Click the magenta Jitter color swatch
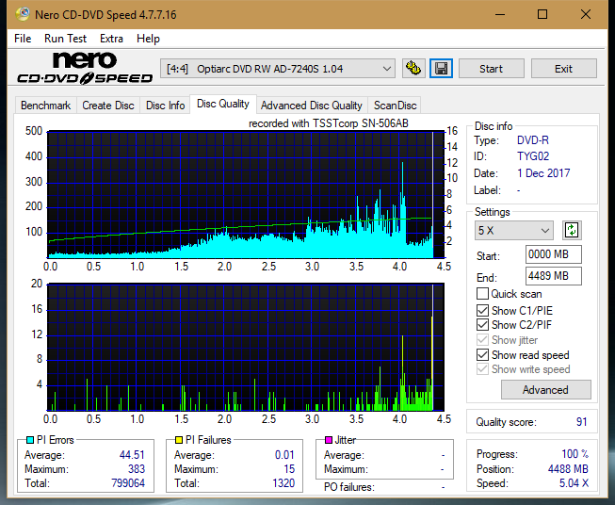 coord(329,440)
